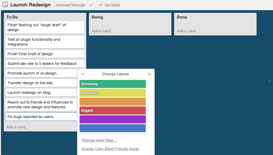Viewport: 273px width, 155px height.
Task: Add a card to the Done list
Action: pyautogui.click(x=188, y=31)
